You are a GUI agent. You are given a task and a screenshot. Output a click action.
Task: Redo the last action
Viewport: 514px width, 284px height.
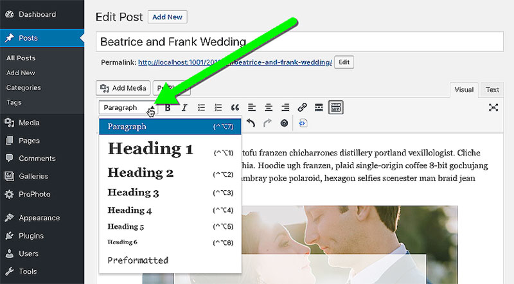click(x=267, y=123)
